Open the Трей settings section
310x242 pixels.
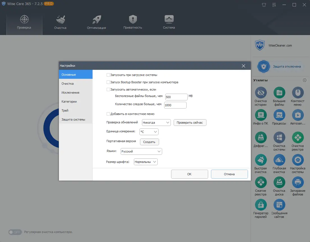(x=76, y=110)
